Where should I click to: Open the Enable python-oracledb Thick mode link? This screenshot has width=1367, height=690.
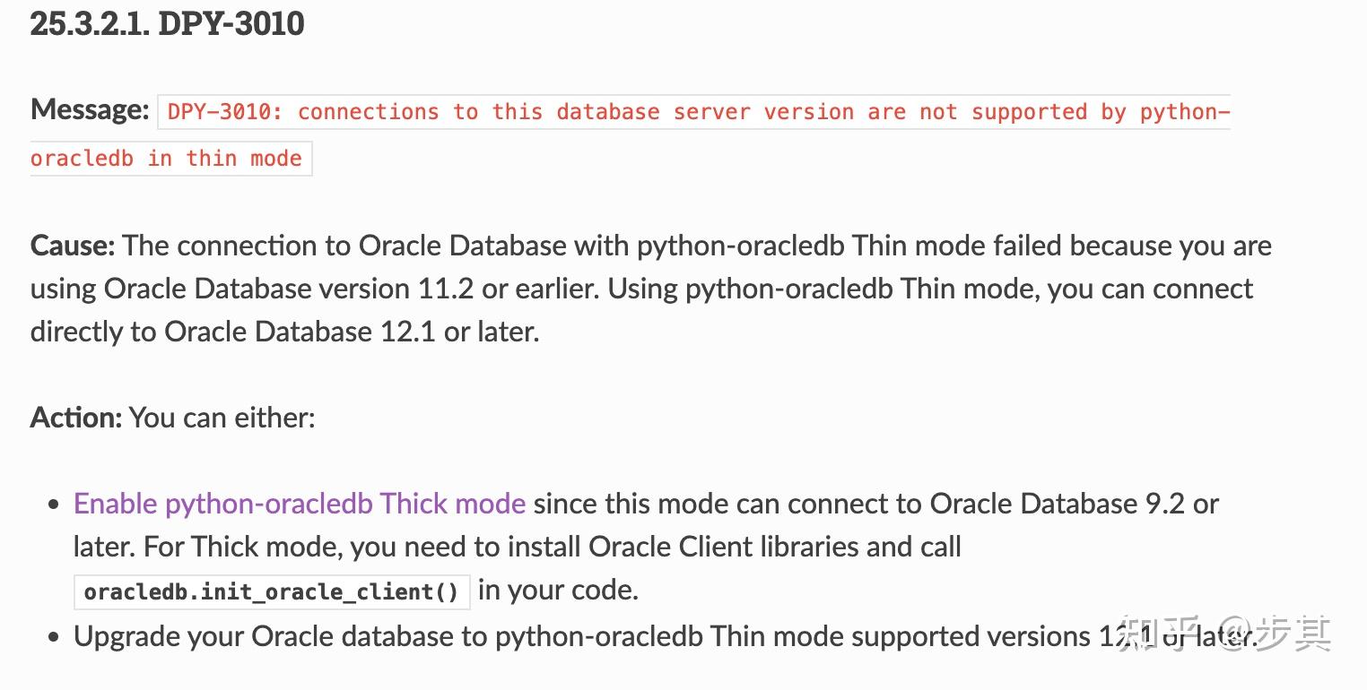point(299,504)
